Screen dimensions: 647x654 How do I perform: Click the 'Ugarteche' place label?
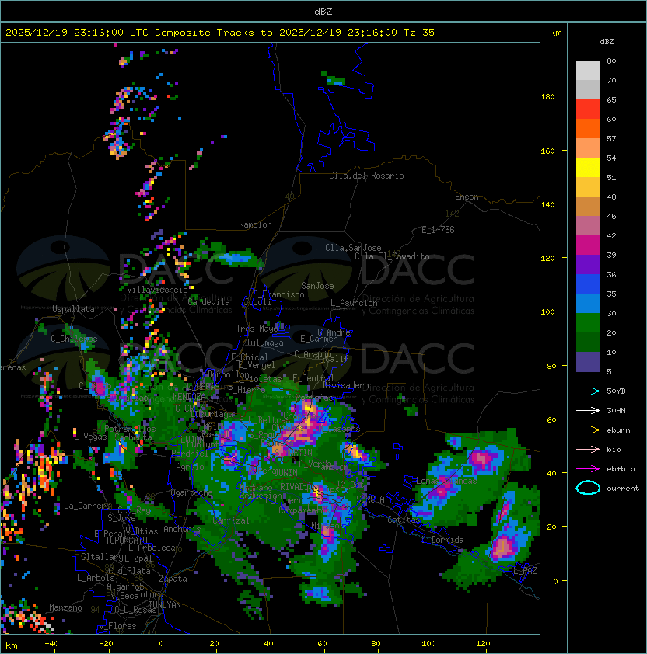[x=192, y=492]
